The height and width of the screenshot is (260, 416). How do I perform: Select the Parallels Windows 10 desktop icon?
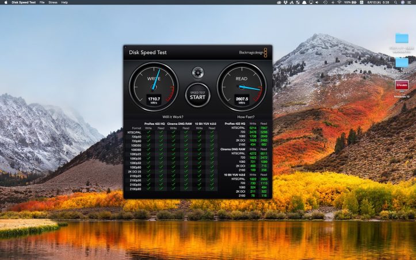402,86
